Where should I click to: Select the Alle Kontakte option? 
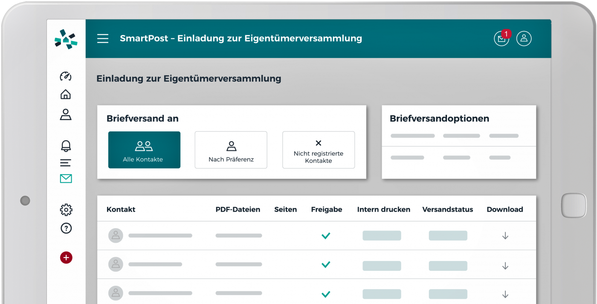click(144, 150)
